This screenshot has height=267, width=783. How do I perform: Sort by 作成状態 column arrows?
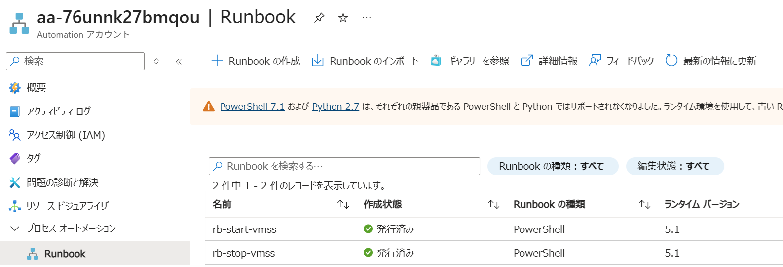pos(494,204)
